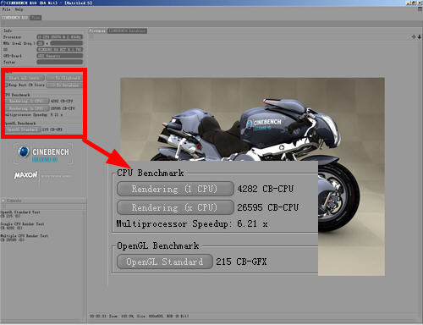Click Start all tests in the left sidebar
Viewport: 423px width, 325px height.
click(25, 78)
